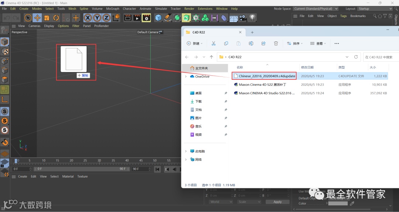Switch to Model mode in left palette
Viewport: 399px width, 212px height.
click(4, 42)
